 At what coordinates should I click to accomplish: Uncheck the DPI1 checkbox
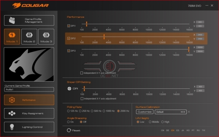[69, 26]
